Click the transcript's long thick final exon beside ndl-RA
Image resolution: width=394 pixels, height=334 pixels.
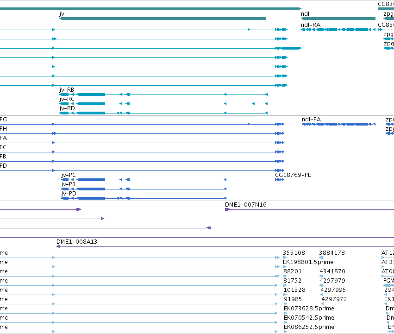point(292,48)
